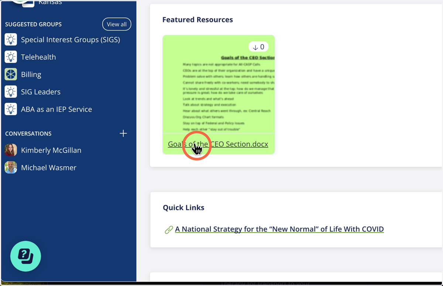This screenshot has height=286, width=443.
Task: Open the Special Interest Groups (SIGS) group
Action: [71, 39]
